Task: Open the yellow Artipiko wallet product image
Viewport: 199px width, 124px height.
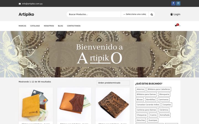Action: 36,104
